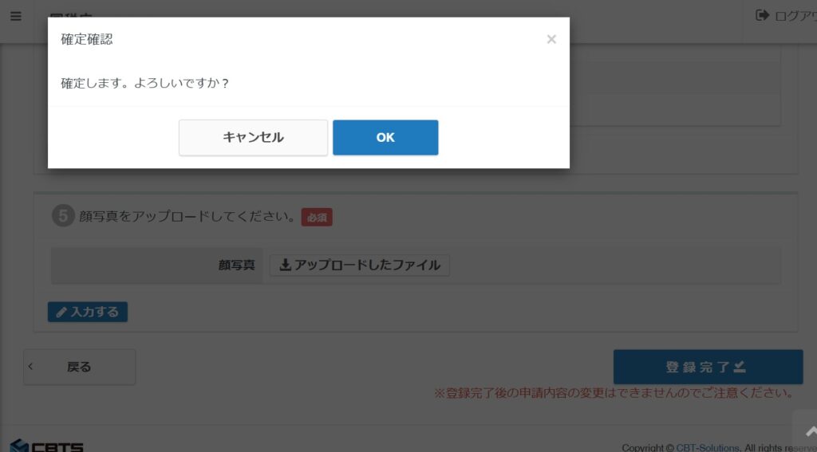This screenshot has width=817, height=452.
Task: Click the Copyright text in the footer
Action: pos(648,447)
